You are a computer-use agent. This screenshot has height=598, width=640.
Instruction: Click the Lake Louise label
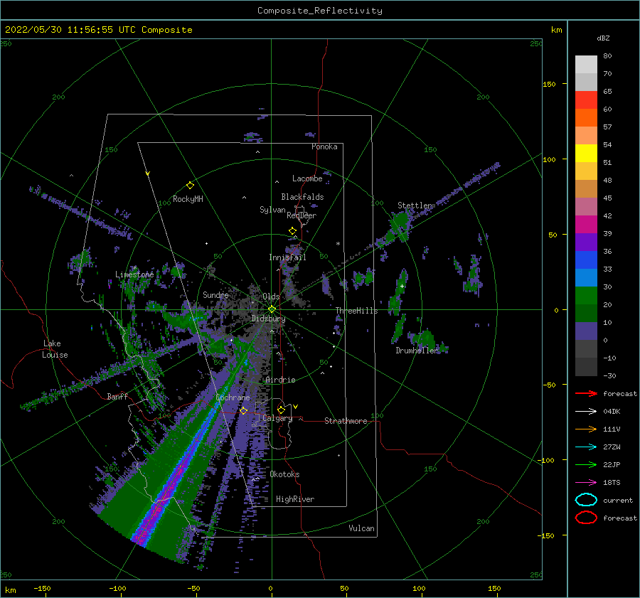55,349
